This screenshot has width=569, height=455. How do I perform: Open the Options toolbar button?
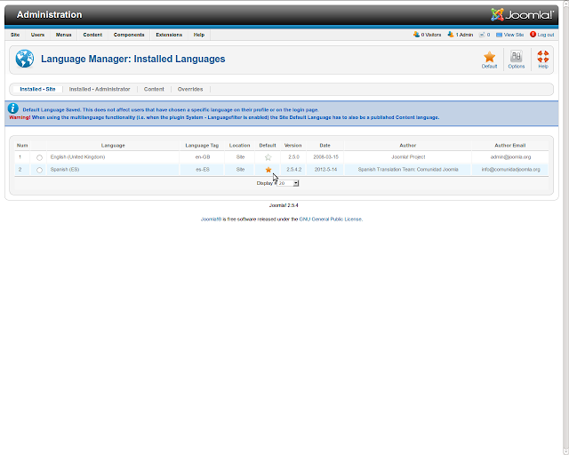(516, 60)
